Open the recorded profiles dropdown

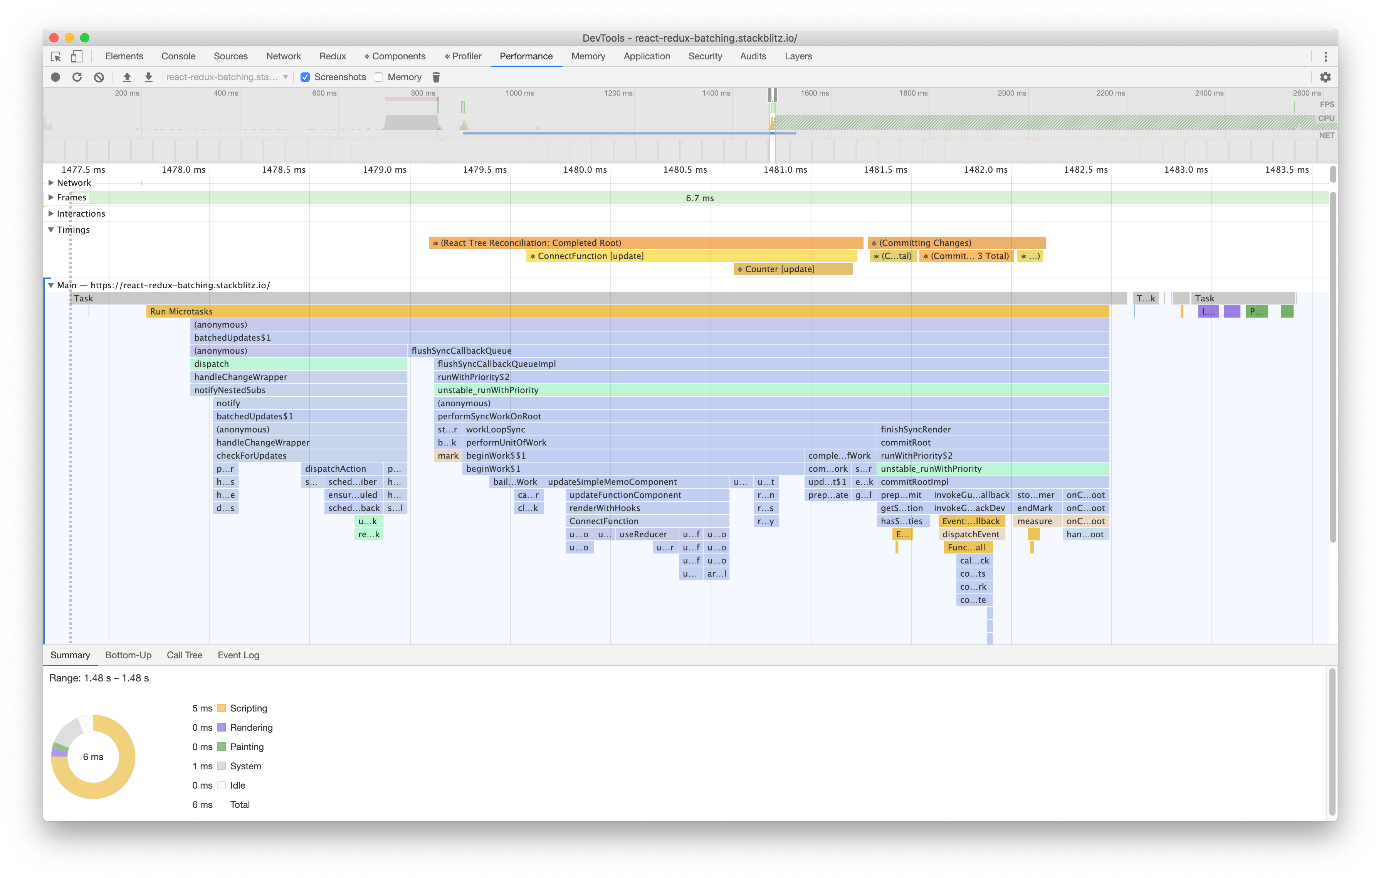click(x=285, y=77)
